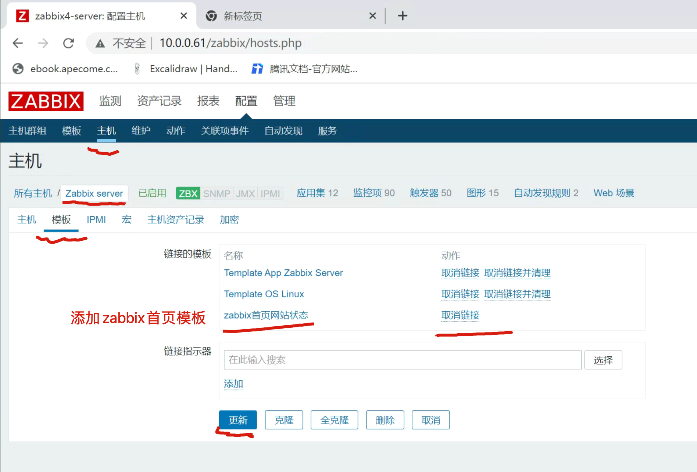Go to 主机群组 in the submenu

point(28,131)
